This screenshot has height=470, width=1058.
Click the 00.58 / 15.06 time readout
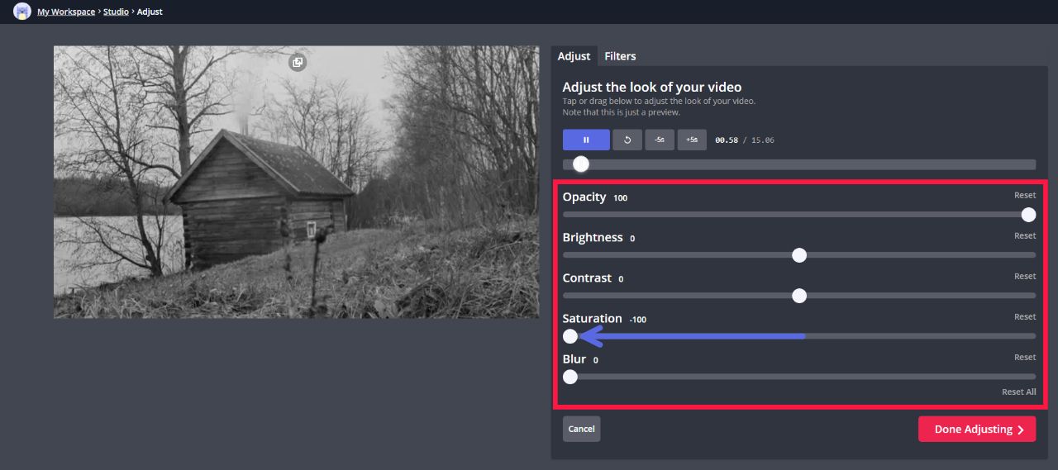[x=745, y=140]
